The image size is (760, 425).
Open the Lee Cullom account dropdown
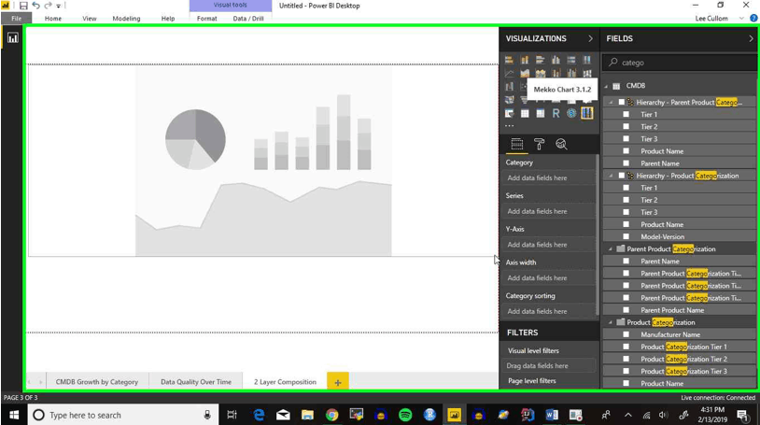pos(741,19)
